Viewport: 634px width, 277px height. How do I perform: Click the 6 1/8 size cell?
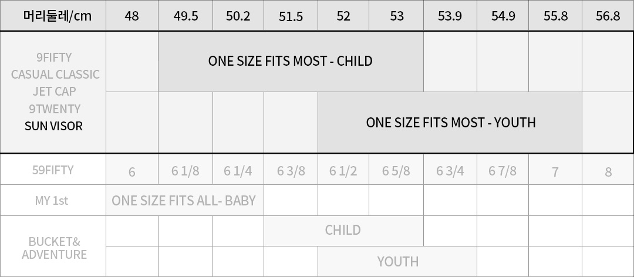[x=185, y=171]
